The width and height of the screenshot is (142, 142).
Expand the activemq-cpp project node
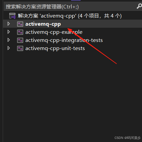[8, 24]
